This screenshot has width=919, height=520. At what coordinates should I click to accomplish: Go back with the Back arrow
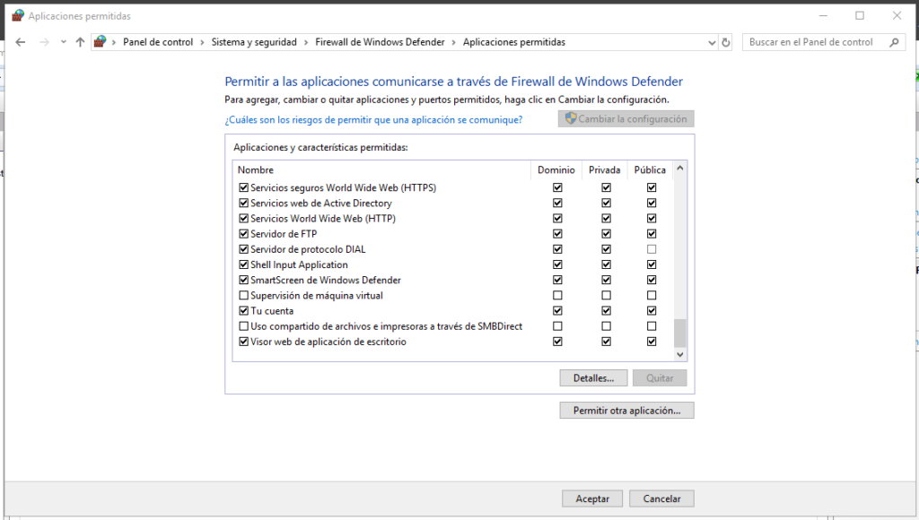[x=21, y=42]
